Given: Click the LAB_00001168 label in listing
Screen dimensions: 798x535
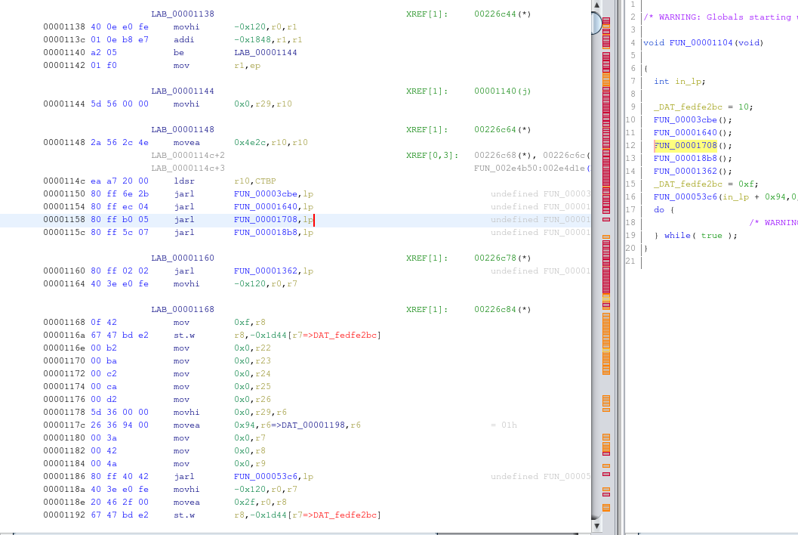Looking at the screenshot, I should pyautogui.click(x=183, y=309).
